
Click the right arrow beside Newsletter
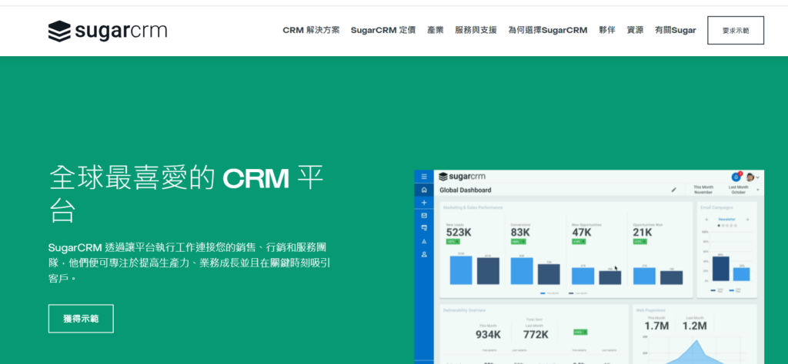[747, 220]
